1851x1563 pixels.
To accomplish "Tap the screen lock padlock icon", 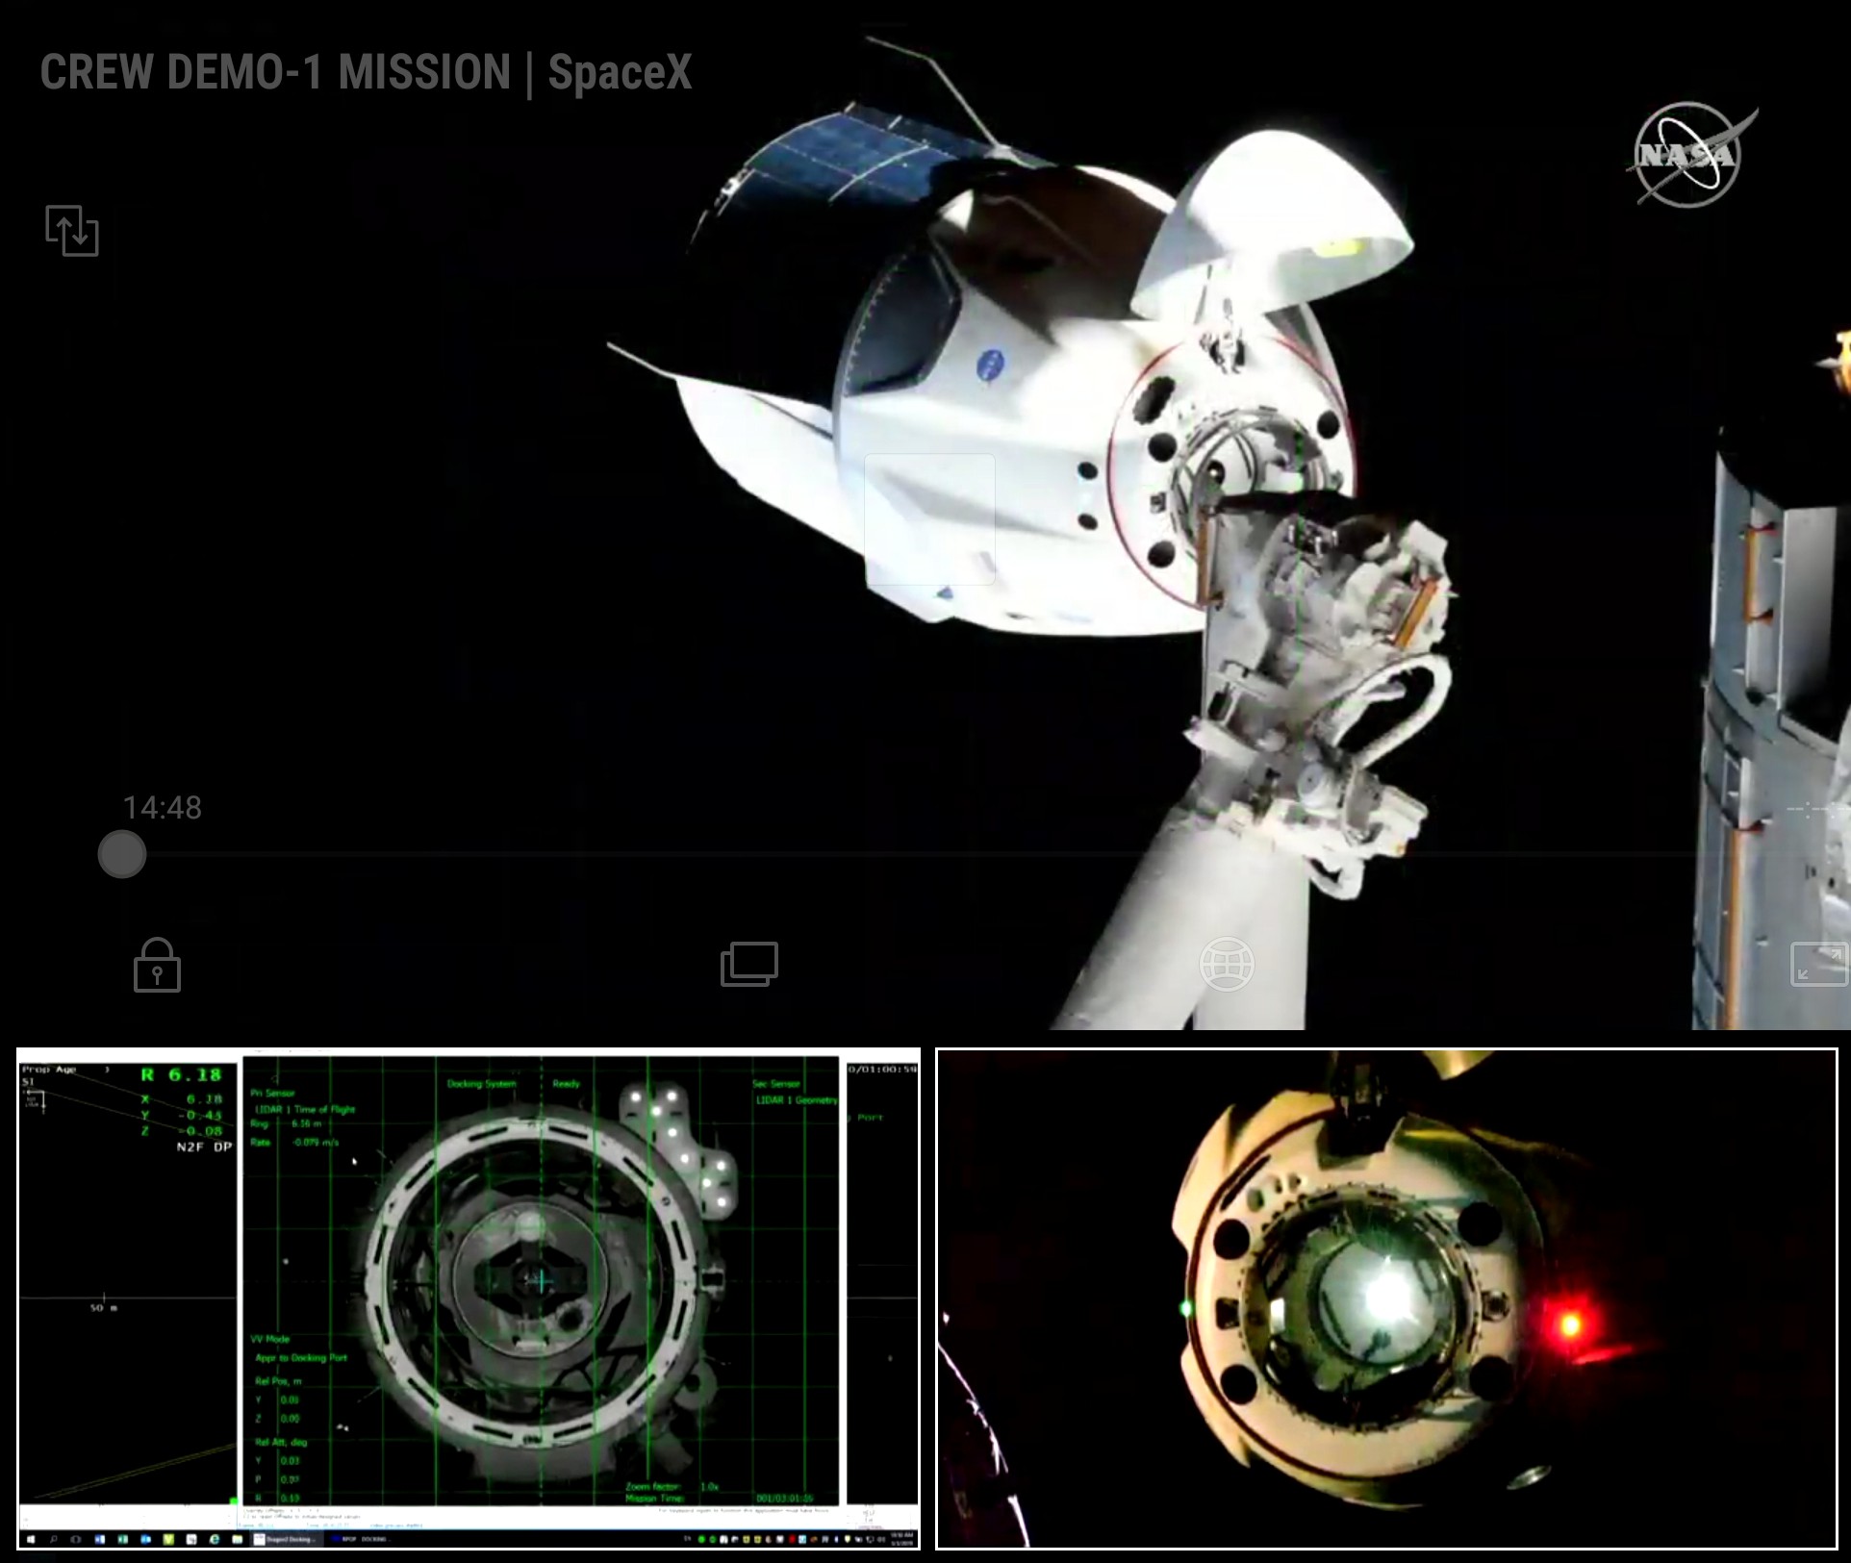I will pos(157,965).
